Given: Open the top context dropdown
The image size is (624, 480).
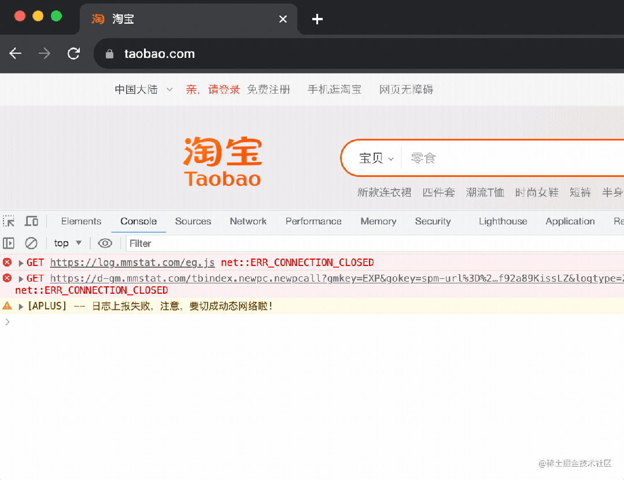Looking at the screenshot, I should 68,243.
